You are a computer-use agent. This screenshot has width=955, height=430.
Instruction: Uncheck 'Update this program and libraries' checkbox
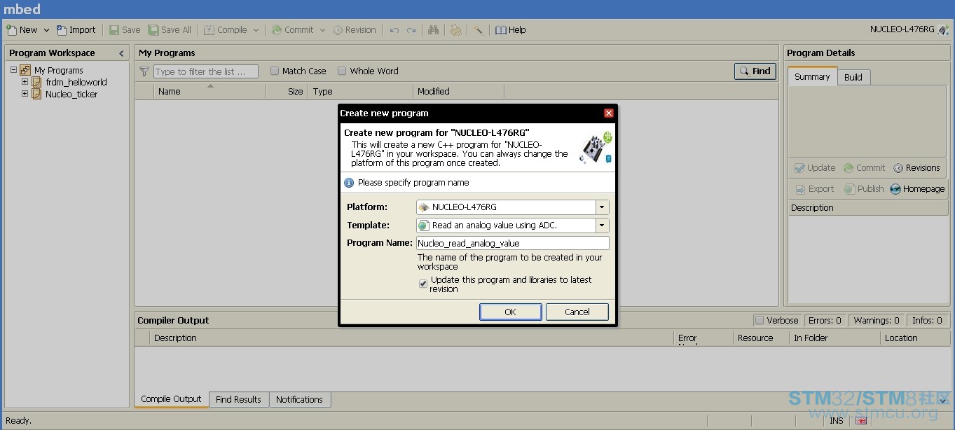[x=422, y=284]
